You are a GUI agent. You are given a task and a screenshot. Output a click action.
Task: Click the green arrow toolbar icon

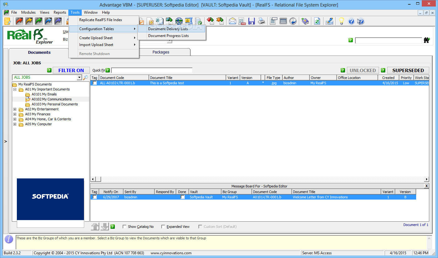[39, 21]
